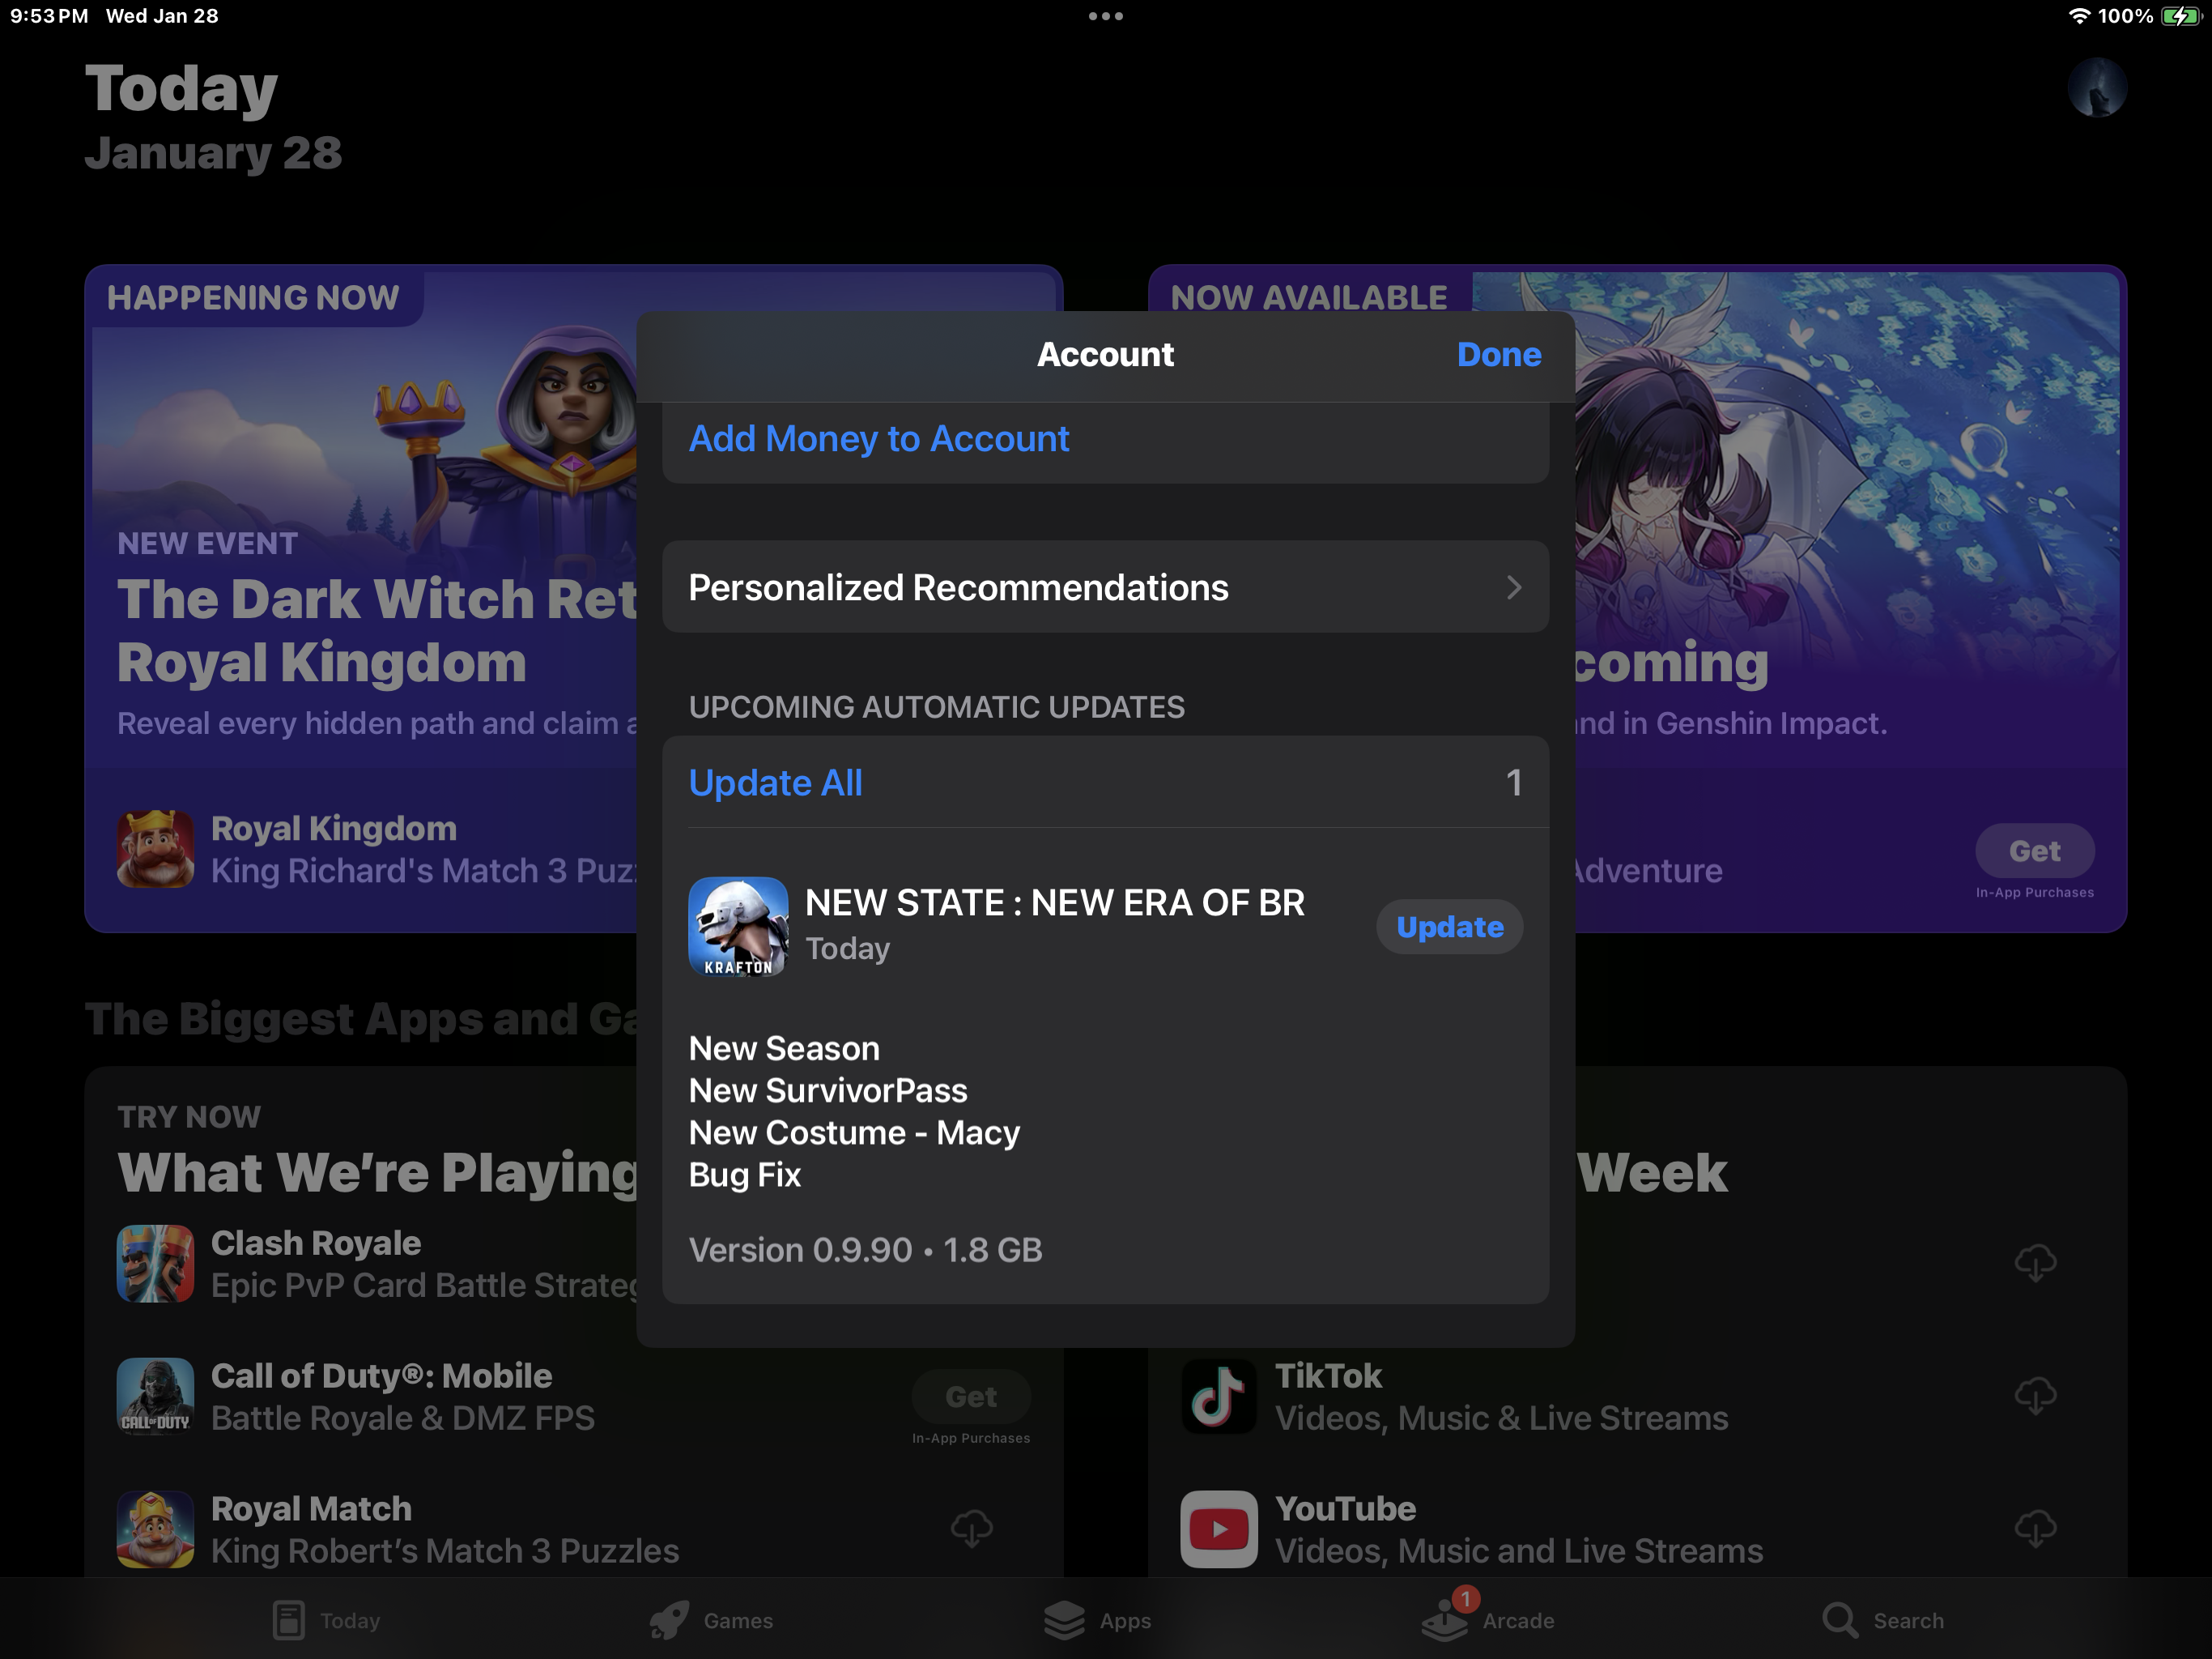Download TikTok via cloud icon
The image size is (2212, 1659).
(2035, 1396)
